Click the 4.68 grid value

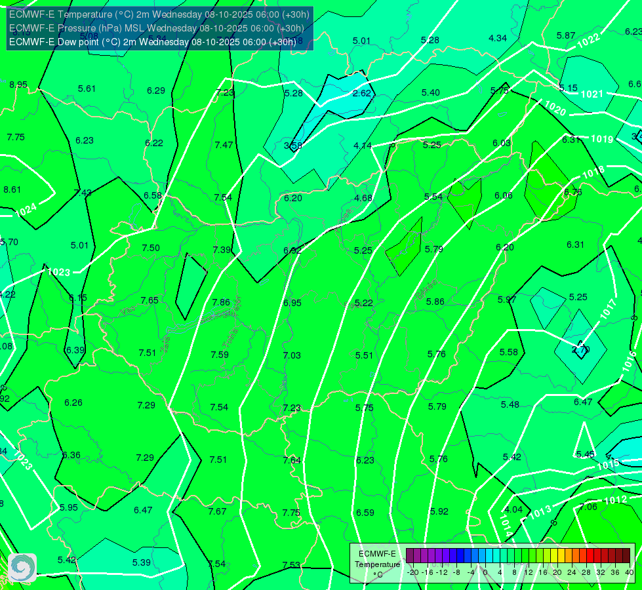pos(363,198)
